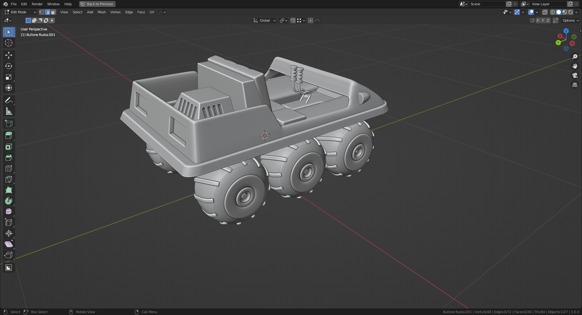Toggle the camera view icon
This screenshot has height=315, width=582.
pyautogui.click(x=575, y=75)
